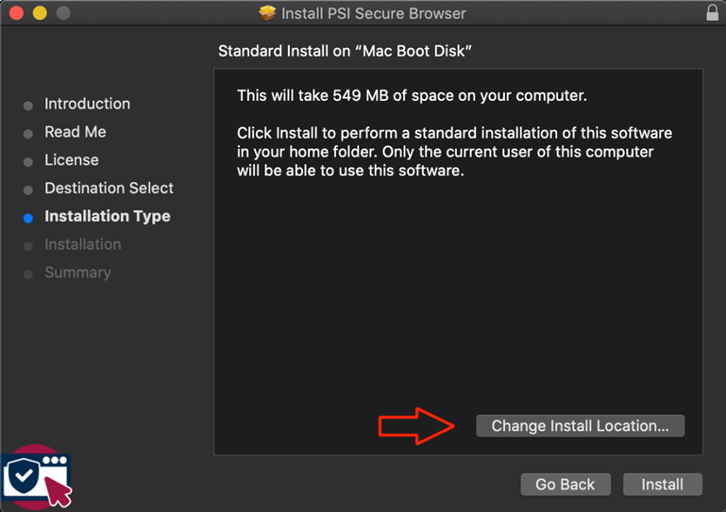Go Back to the previous step
Viewport: 726px width, 512px height.
point(566,485)
